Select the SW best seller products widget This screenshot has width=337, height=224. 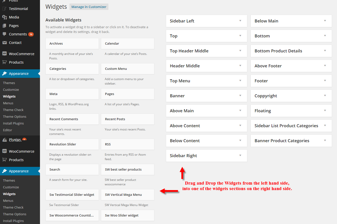[x=128, y=169]
